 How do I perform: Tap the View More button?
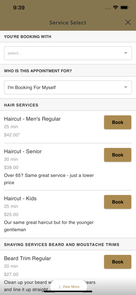69,286
